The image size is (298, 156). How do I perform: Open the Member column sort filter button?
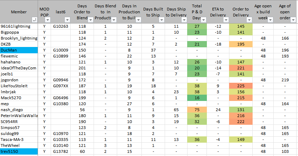(x=34, y=20)
